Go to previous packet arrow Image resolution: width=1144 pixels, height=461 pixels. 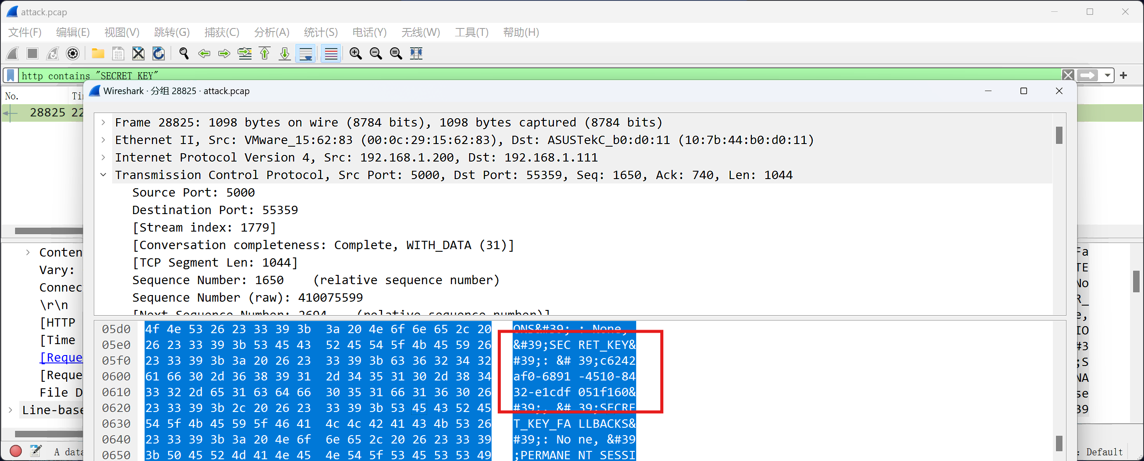204,54
